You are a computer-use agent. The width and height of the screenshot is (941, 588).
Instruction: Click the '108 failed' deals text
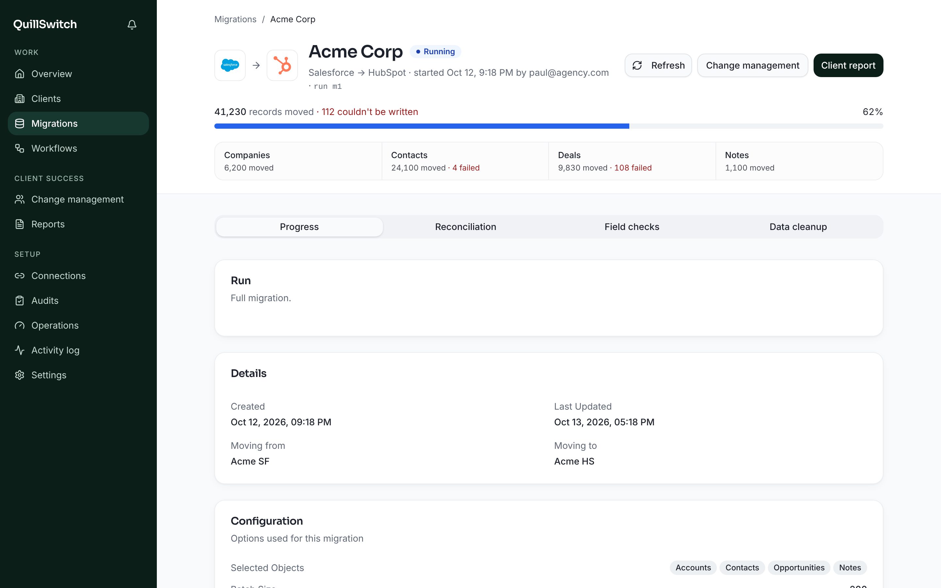click(x=633, y=168)
